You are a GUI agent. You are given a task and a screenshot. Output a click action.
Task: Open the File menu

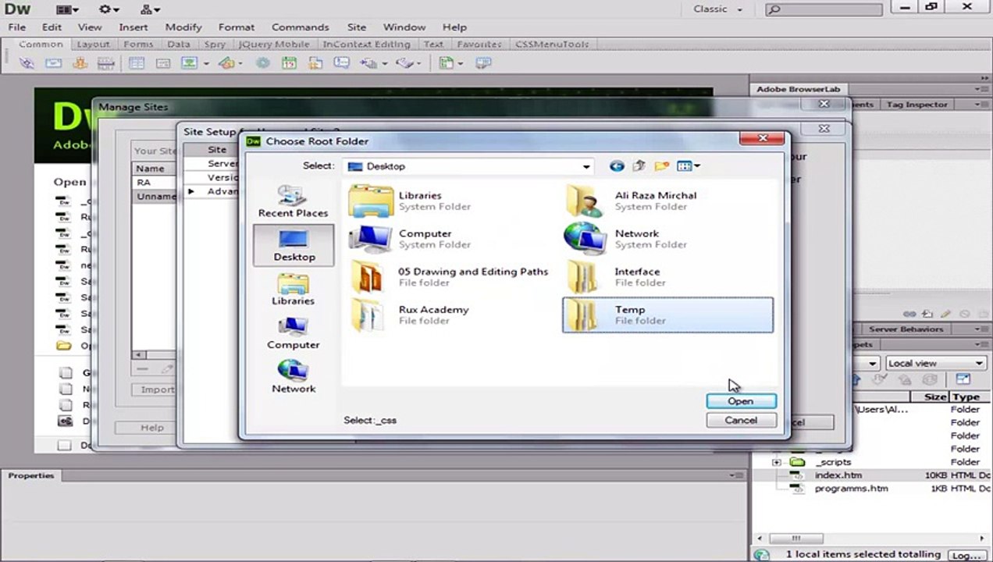[16, 27]
